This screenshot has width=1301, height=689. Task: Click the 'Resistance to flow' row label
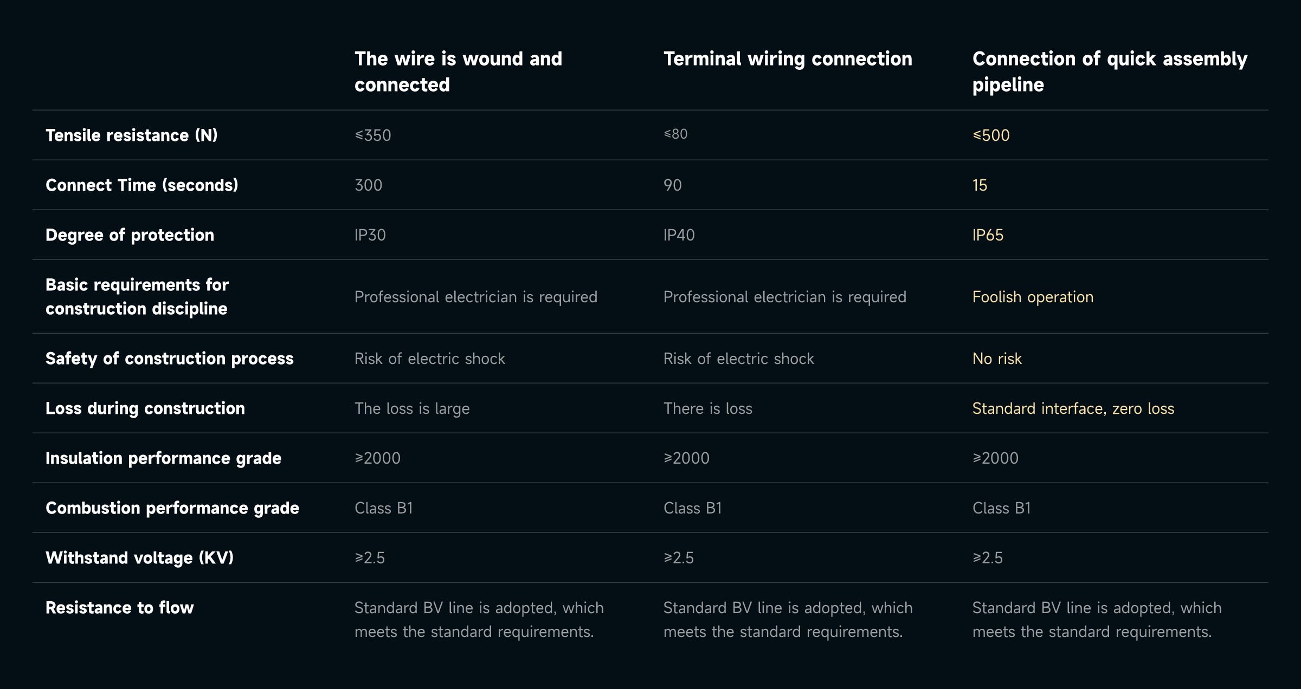click(x=120, y=608)
